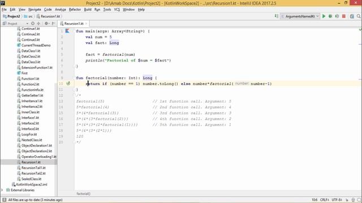Viewport: 362px width, 203px height.
Task: Click line:column indicator 10:6 in status bar
Action: pos(314,200)
